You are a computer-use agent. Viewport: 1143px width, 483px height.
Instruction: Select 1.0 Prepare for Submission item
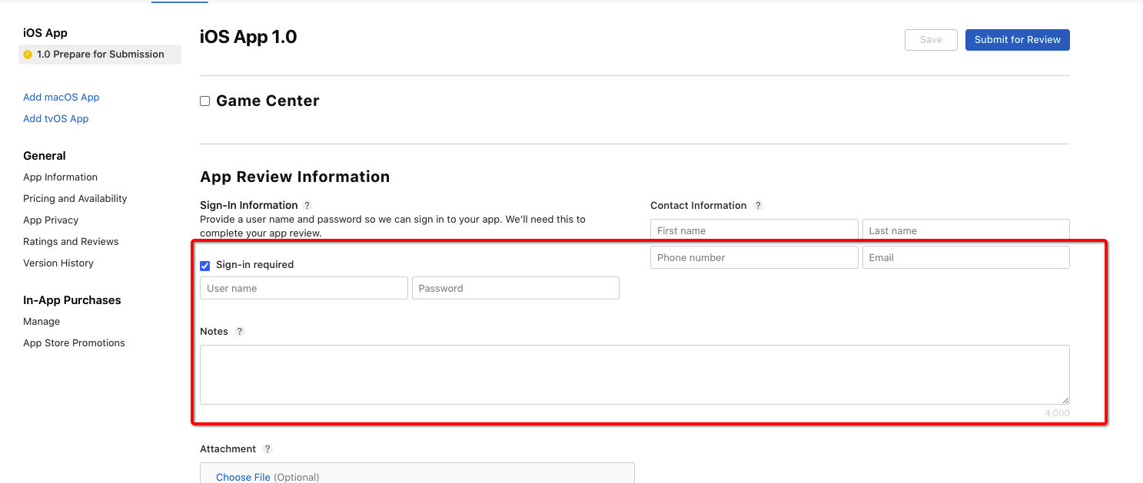(x=100, y=55)
